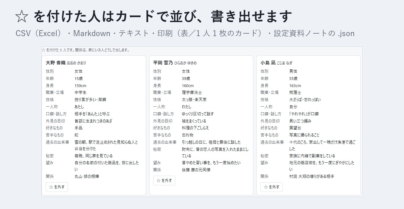This screenshot has width=404, height=209.
Task: Click the dislike 写真に撮られること
Action: coord(304,135)
